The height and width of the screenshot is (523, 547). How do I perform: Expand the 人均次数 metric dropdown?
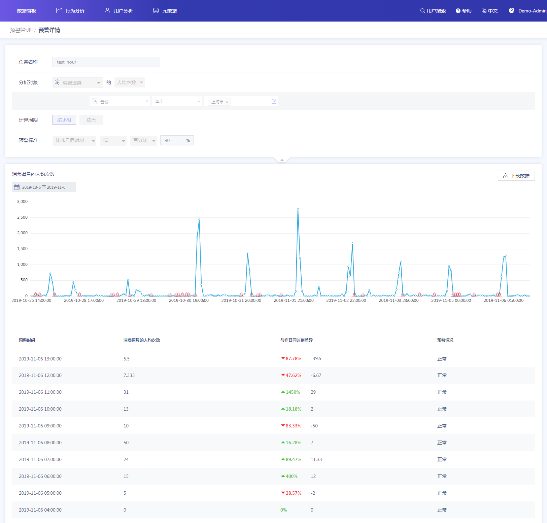[x=130, y=82]
